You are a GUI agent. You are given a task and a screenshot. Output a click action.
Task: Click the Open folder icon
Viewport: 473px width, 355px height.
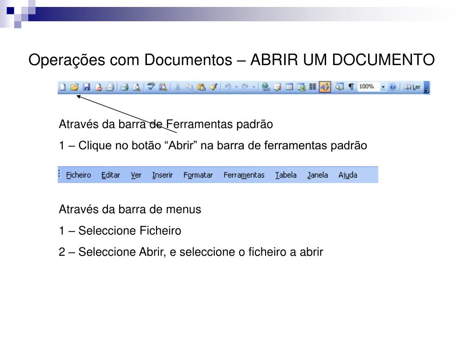pyautogui.click(x=74, y=87)
